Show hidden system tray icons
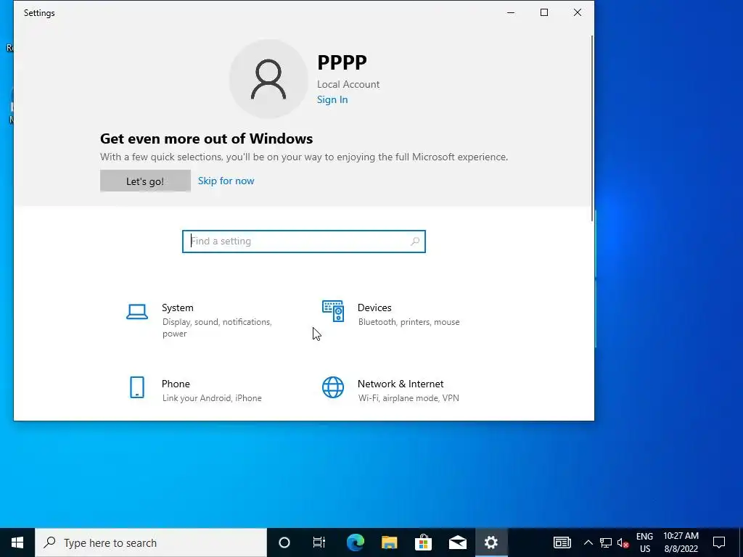This screenshot has height=557, width=743. click(x=588, y=542)
